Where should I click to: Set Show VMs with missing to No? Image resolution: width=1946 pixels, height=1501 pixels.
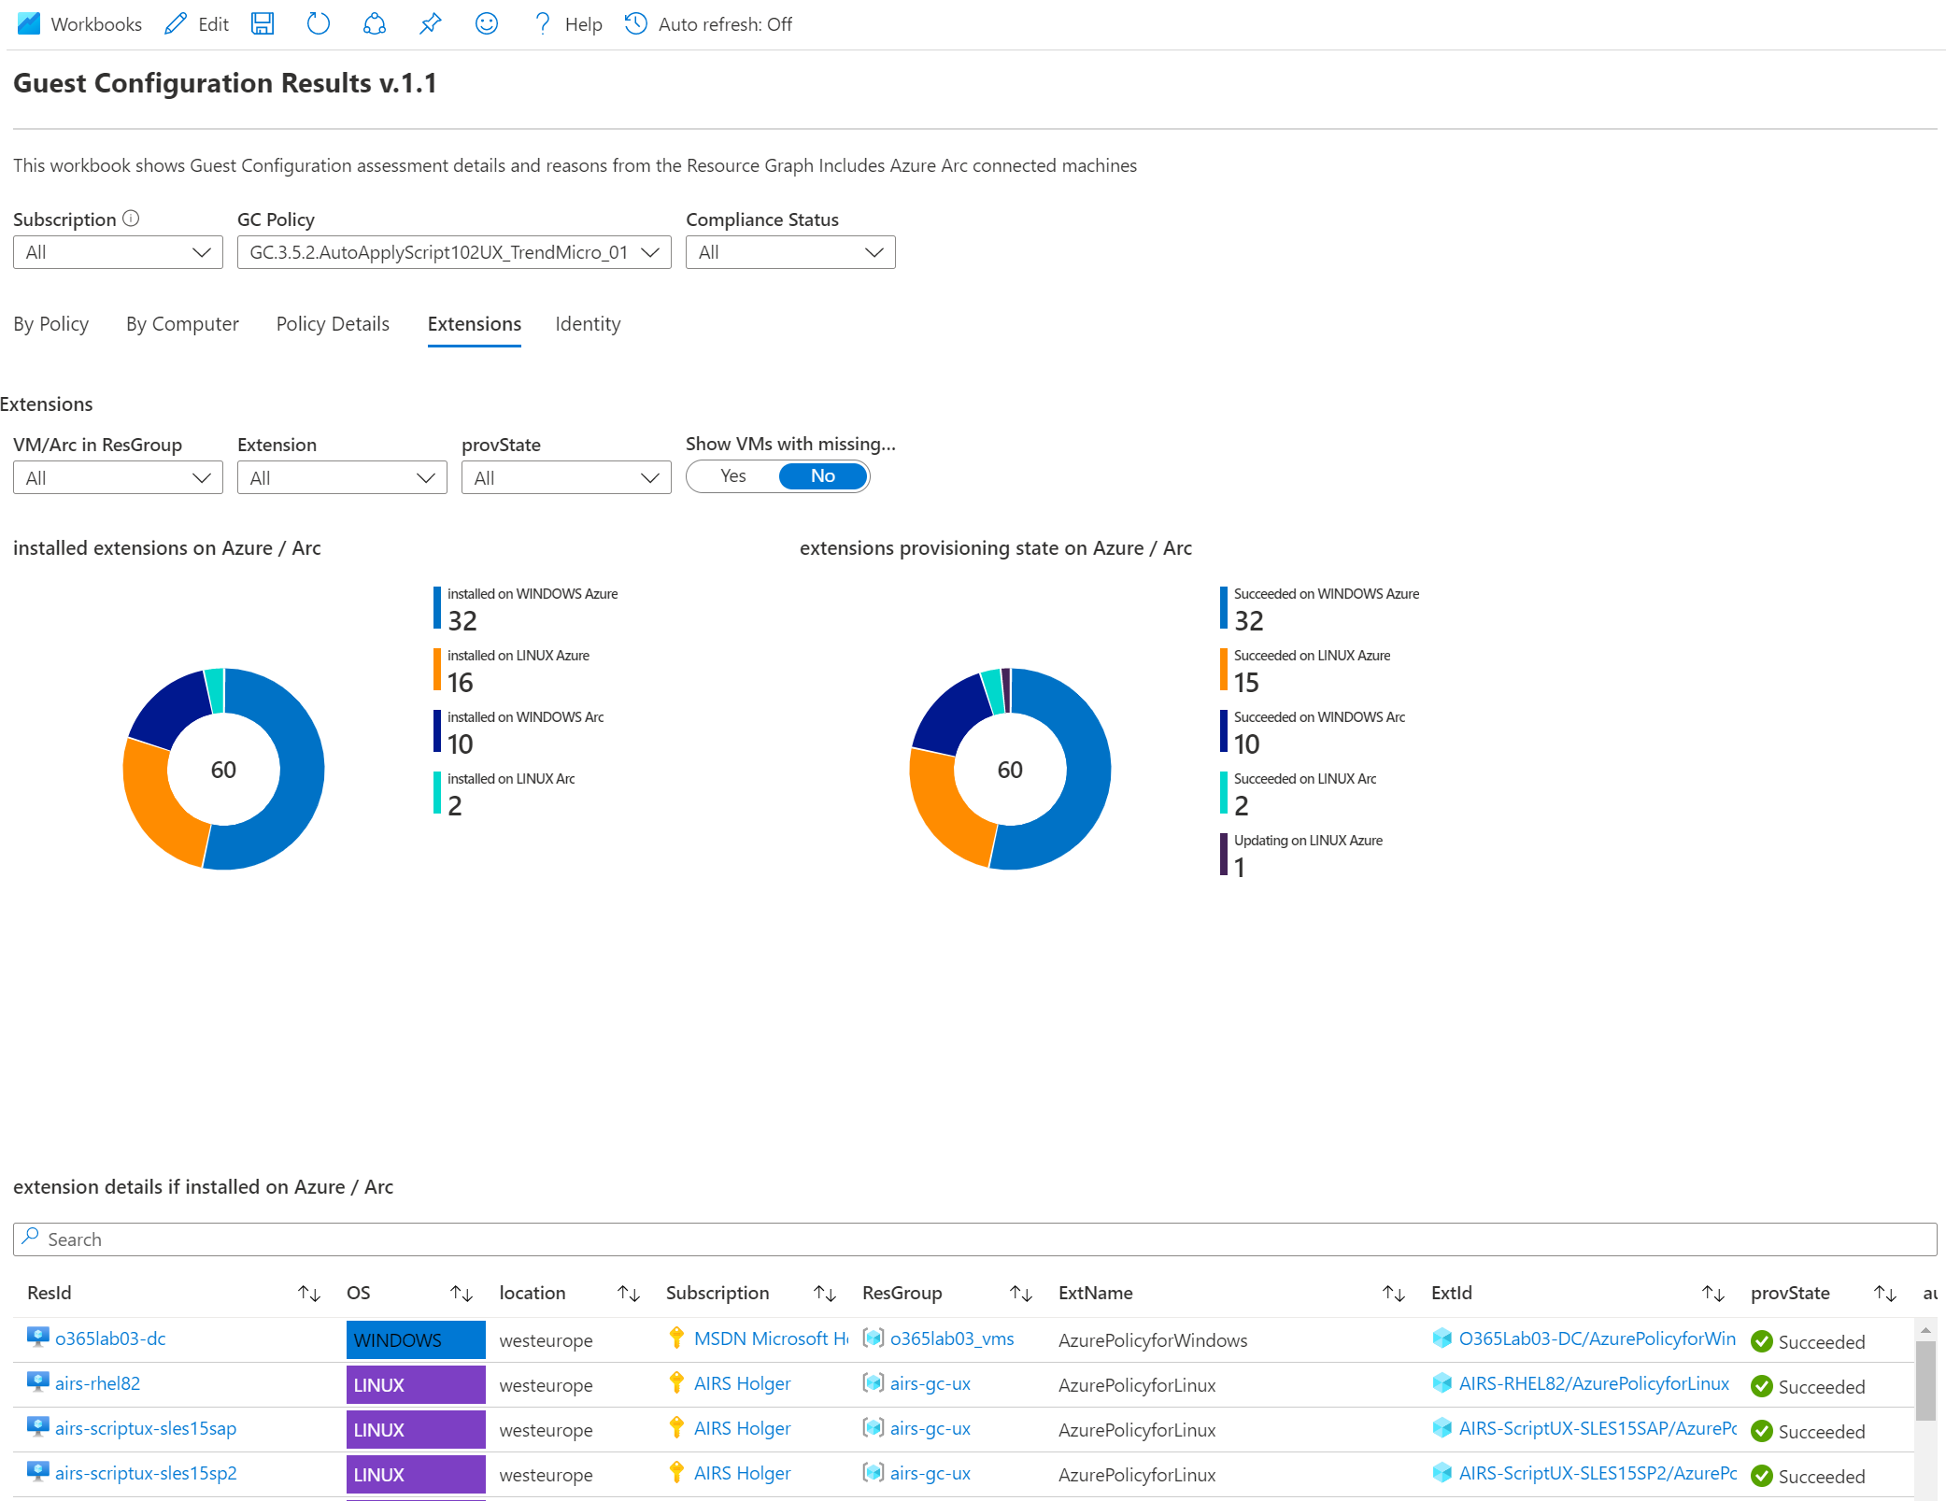coord(822,476)
